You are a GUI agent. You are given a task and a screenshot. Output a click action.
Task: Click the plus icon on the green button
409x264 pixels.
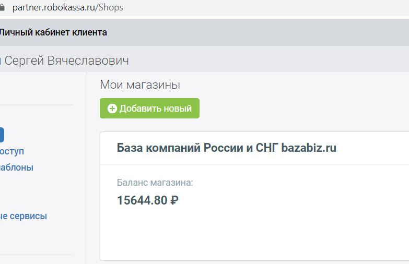coord(112,109)
